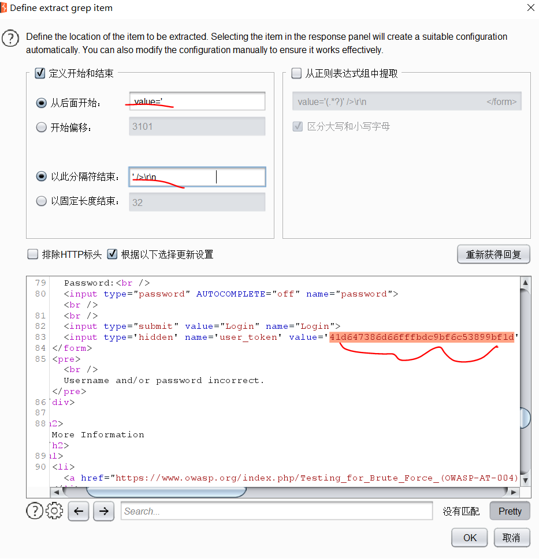Toggle 根据以下选择更新设置 checkbox
This screenshot has width=539, height=559.
point(113,254)
